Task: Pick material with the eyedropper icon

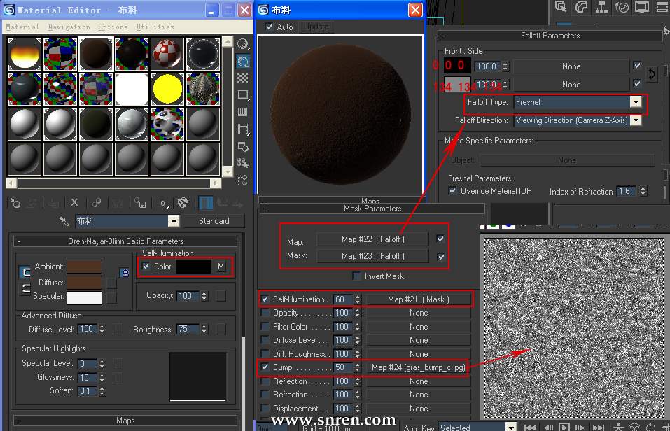Action: click(64, 221)
